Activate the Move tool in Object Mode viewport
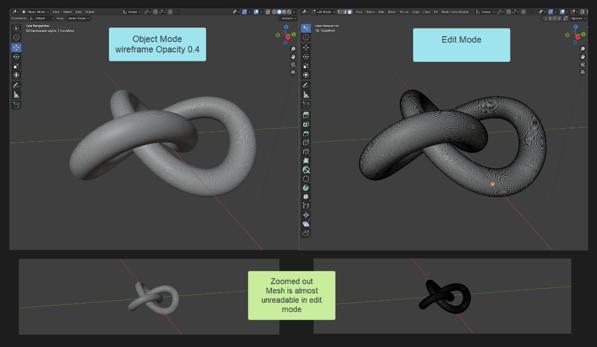The width and height of the screenshot is (597, 347). coord(16,48)
